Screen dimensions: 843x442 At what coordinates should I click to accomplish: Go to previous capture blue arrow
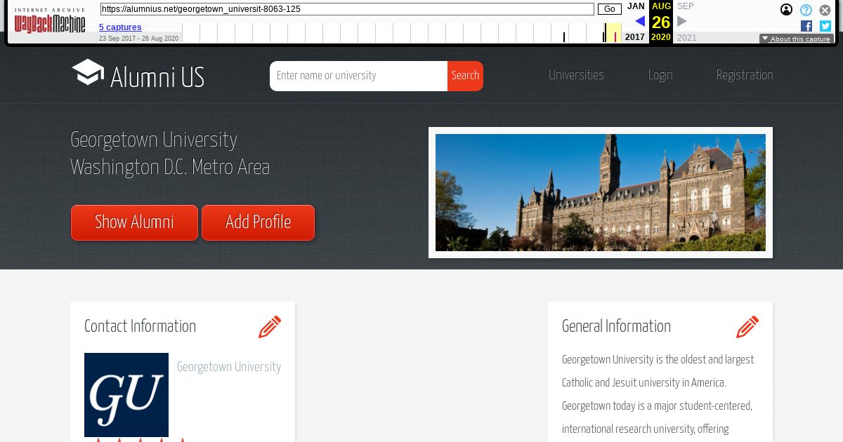click(639, 21)
